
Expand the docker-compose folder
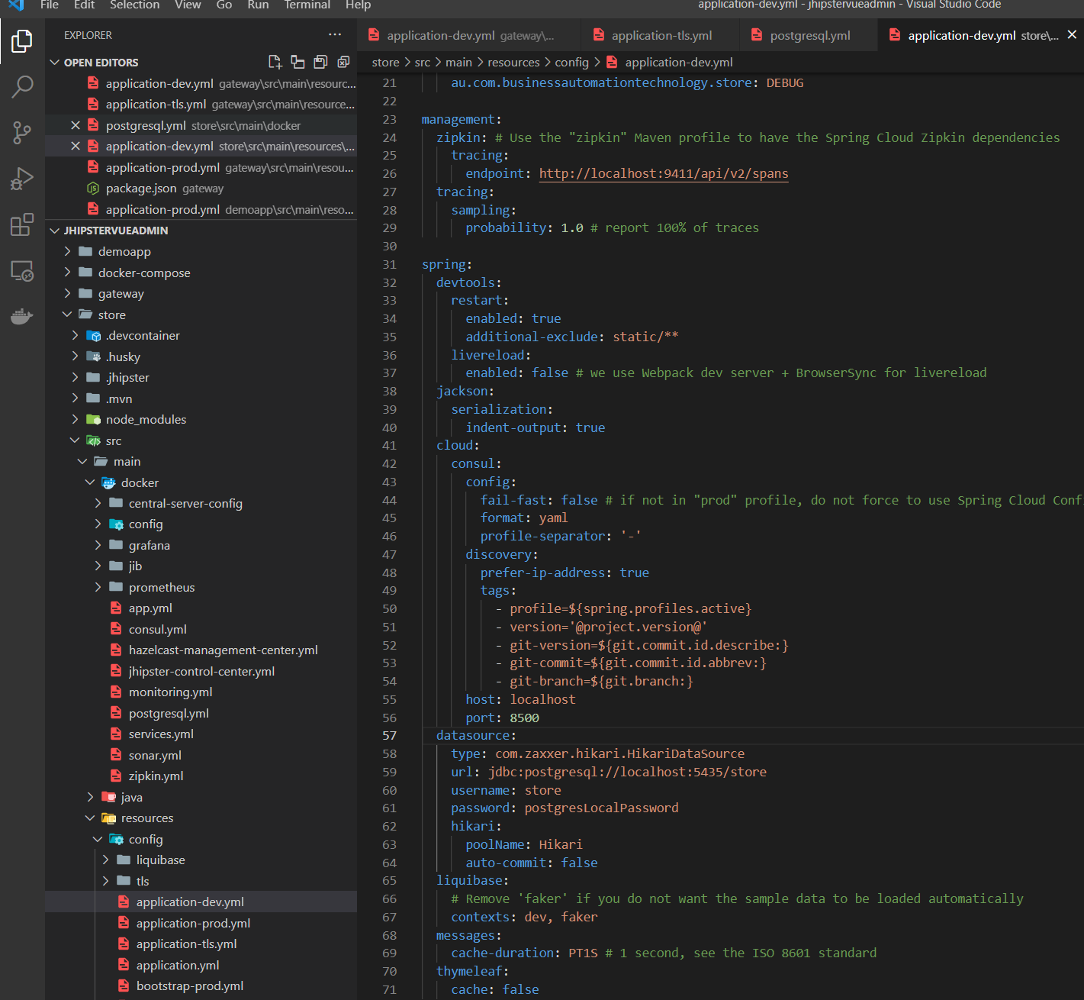(x=68, y=273)
